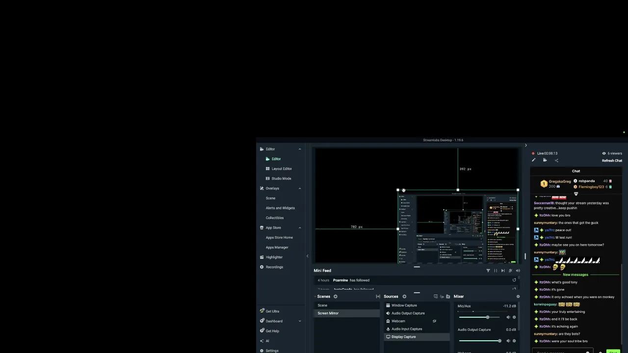Click the green Chat send button
628x353 pixels.
tap(613, 352)
